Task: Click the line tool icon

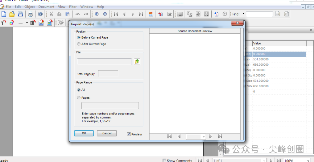Action: [x=21, y=23]
